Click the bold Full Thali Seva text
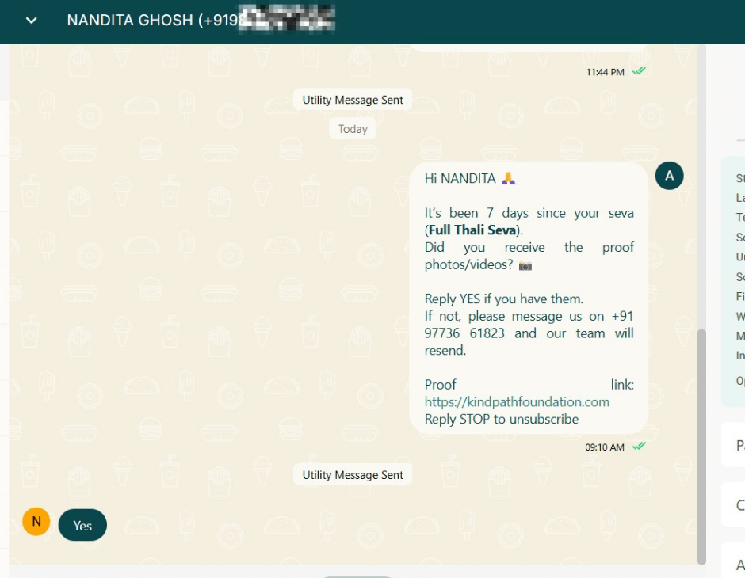 [472, 230]
